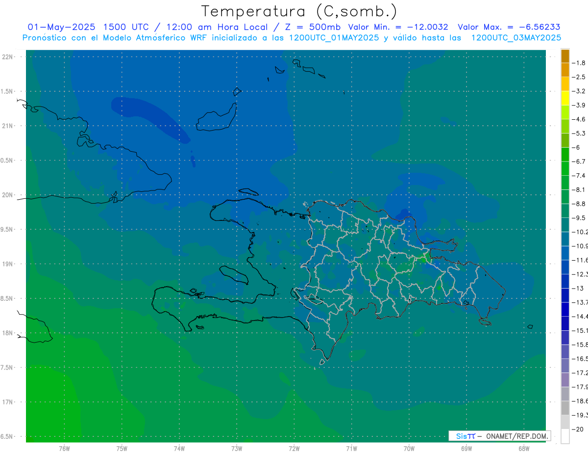The width and height of the screenshot is (588, 455).
Task: Click the 73W longitude label
Action: [237, 449]
